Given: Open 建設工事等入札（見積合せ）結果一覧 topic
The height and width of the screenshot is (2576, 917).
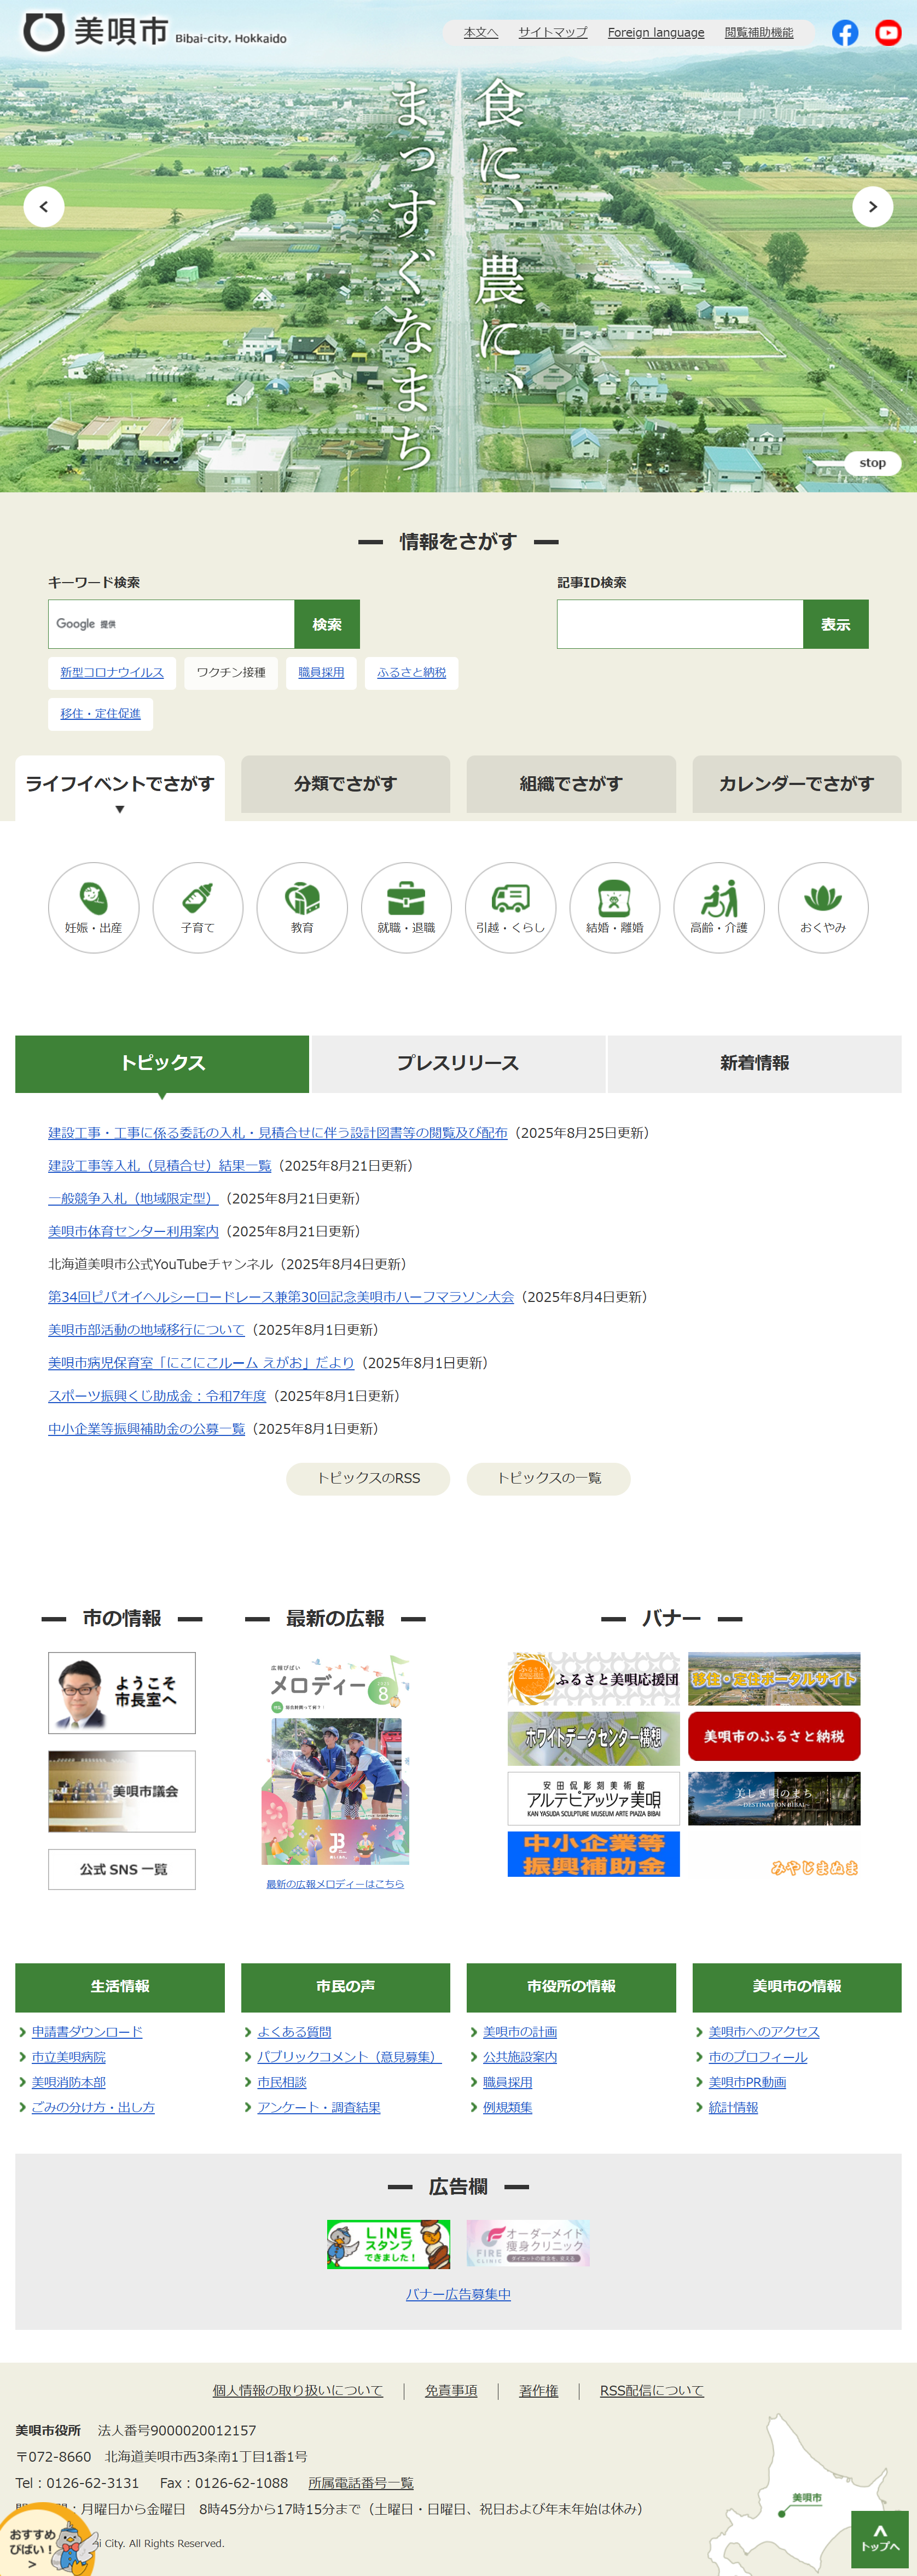Looking at the screenshot, I should [x=160, y=1166].
